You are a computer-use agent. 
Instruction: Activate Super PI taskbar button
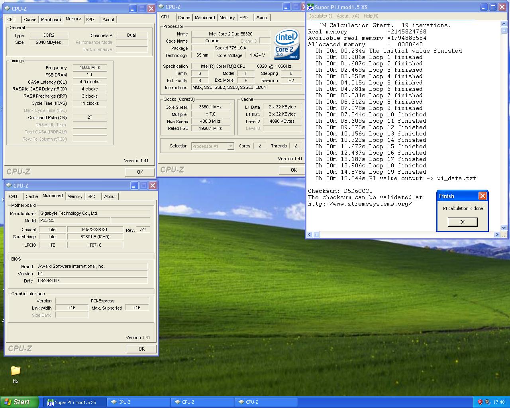[x=75, y=402]
